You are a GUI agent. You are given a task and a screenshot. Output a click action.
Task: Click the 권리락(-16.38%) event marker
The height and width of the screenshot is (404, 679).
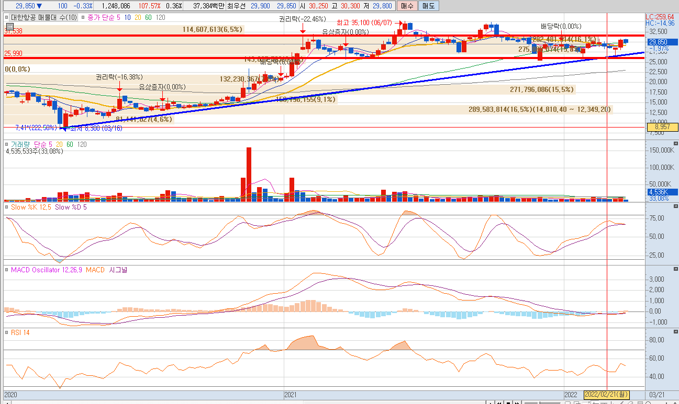[x=119, y=77]
